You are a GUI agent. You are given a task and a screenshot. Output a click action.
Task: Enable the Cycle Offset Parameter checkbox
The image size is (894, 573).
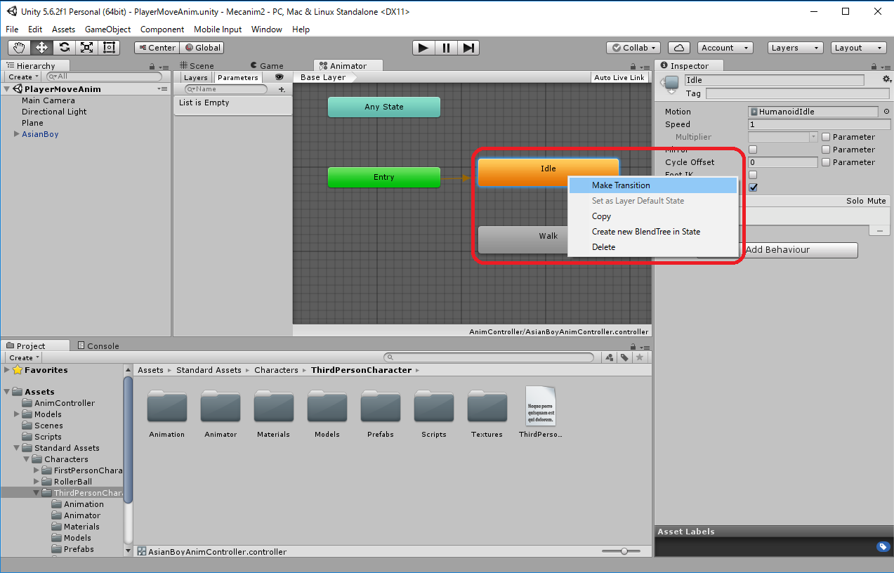(x=826, y=162)
